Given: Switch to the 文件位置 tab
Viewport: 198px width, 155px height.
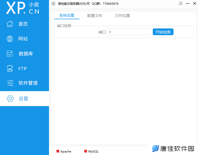Looking at the screenshot, I should pos(122,16).
